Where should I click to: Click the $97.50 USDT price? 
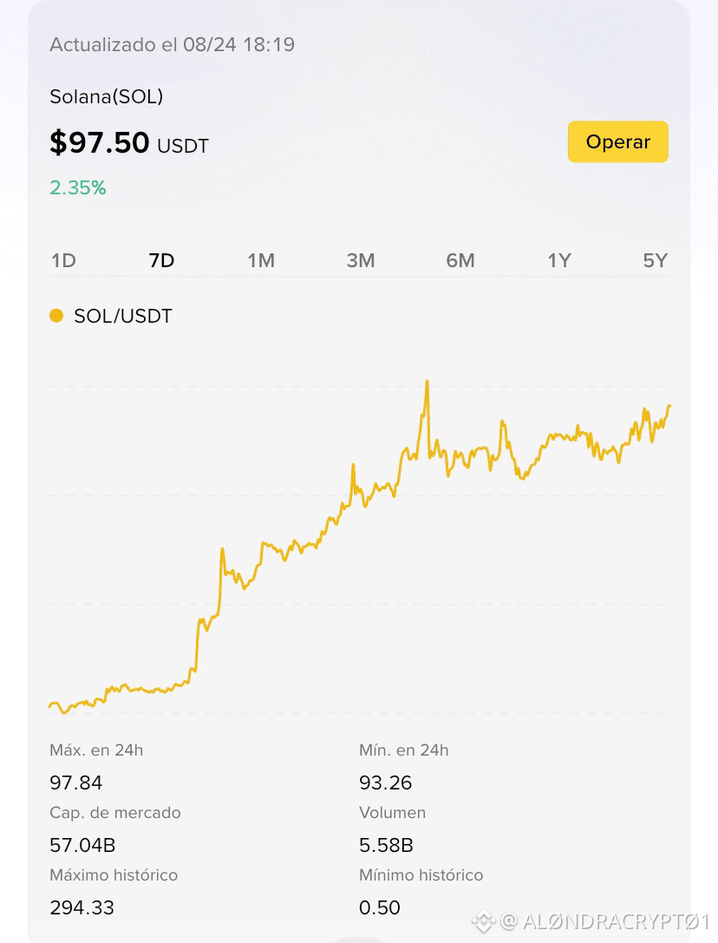(128, 143)
